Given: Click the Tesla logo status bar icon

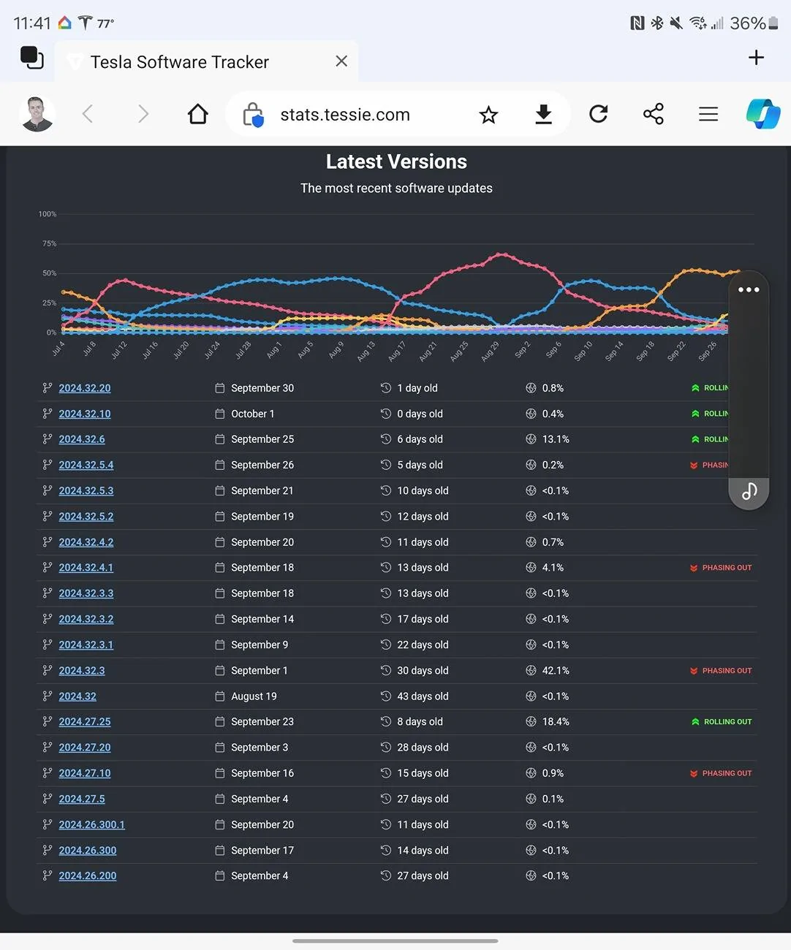Looking at the screenshot, I should click(x=85, y=23).
